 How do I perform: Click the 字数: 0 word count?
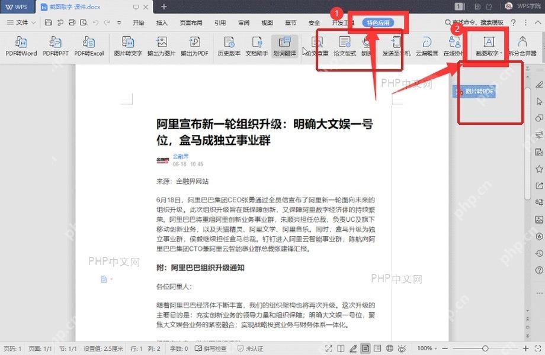(x=179, y=348)
